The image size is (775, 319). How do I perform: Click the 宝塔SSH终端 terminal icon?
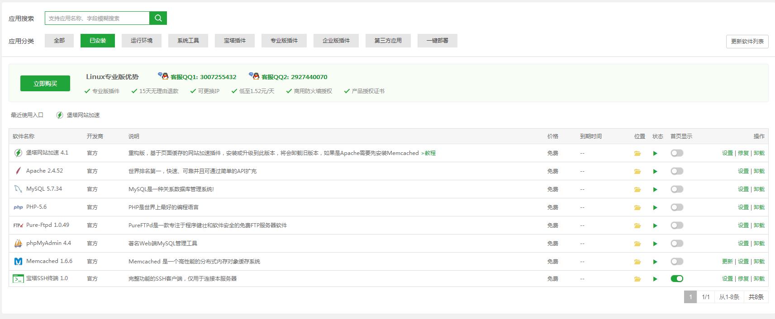pyautogui.click(x=18, y=279)
